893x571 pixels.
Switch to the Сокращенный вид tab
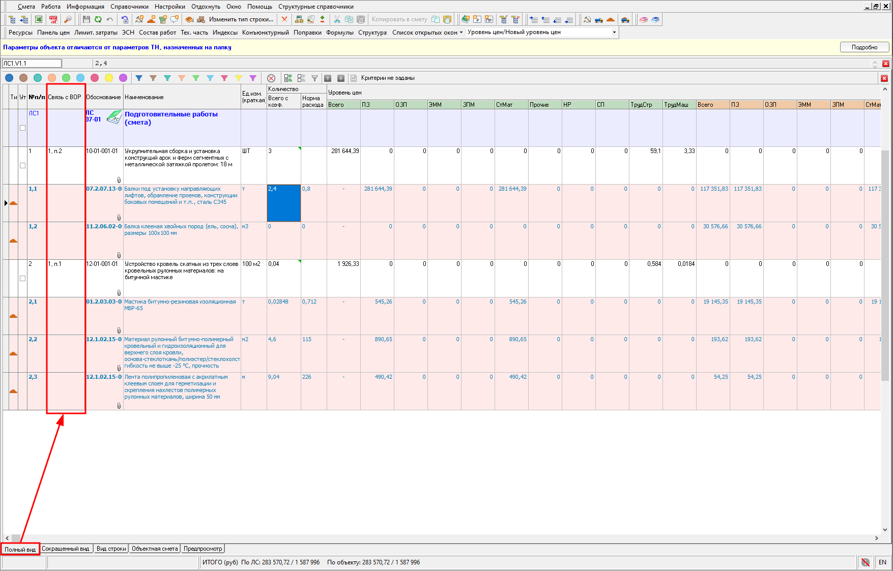point(65,549)
